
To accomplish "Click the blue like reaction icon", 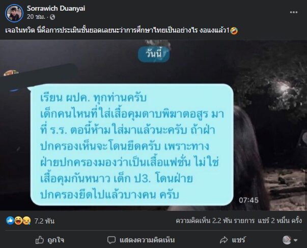I will (10, 221).
